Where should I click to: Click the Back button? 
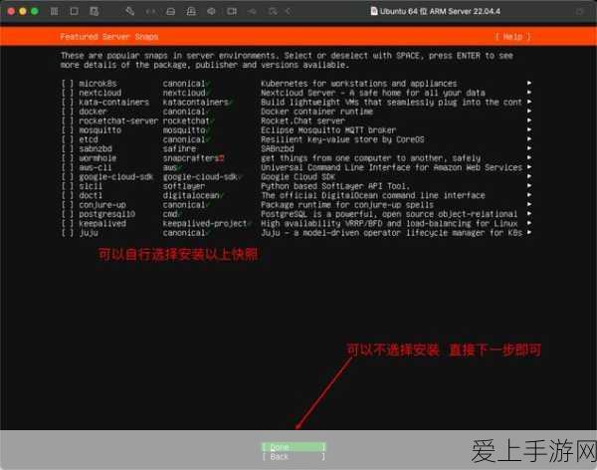[x=294, y=457]
